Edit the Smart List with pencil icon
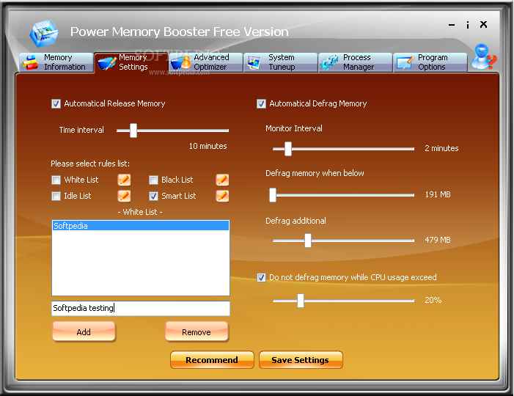Viewport: 514px width, 396px height. point(222,196)
